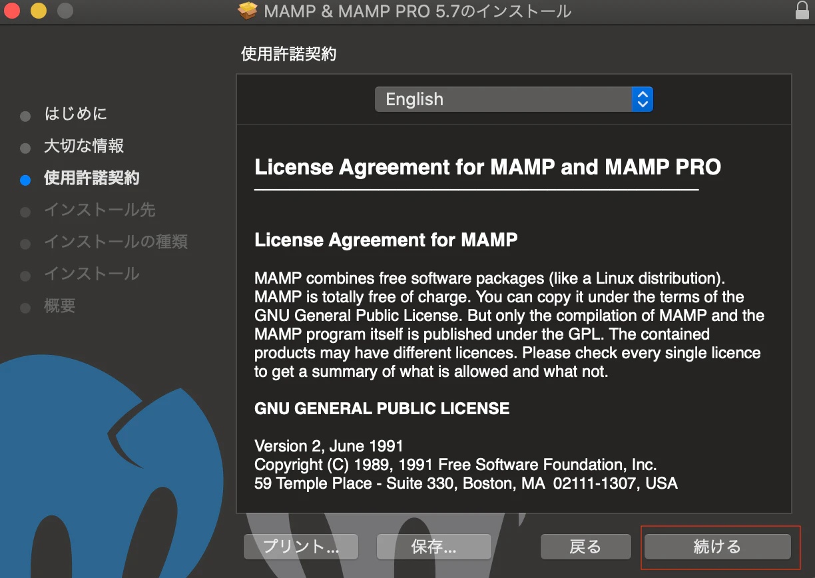Click the dimmed dot beside インストール先
Image resolution: width=815 pixels, height=578 pixels.
[25, 212]
